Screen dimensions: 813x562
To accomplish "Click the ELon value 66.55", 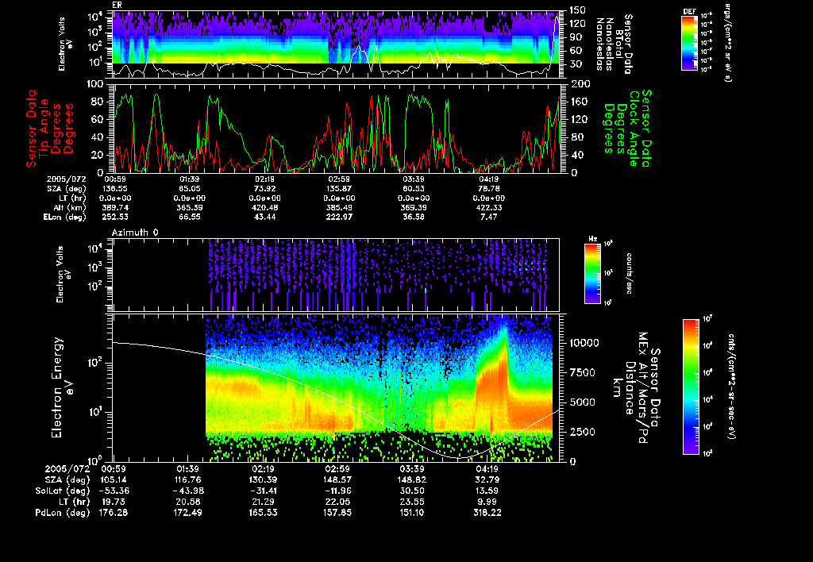I will point(189,217).
